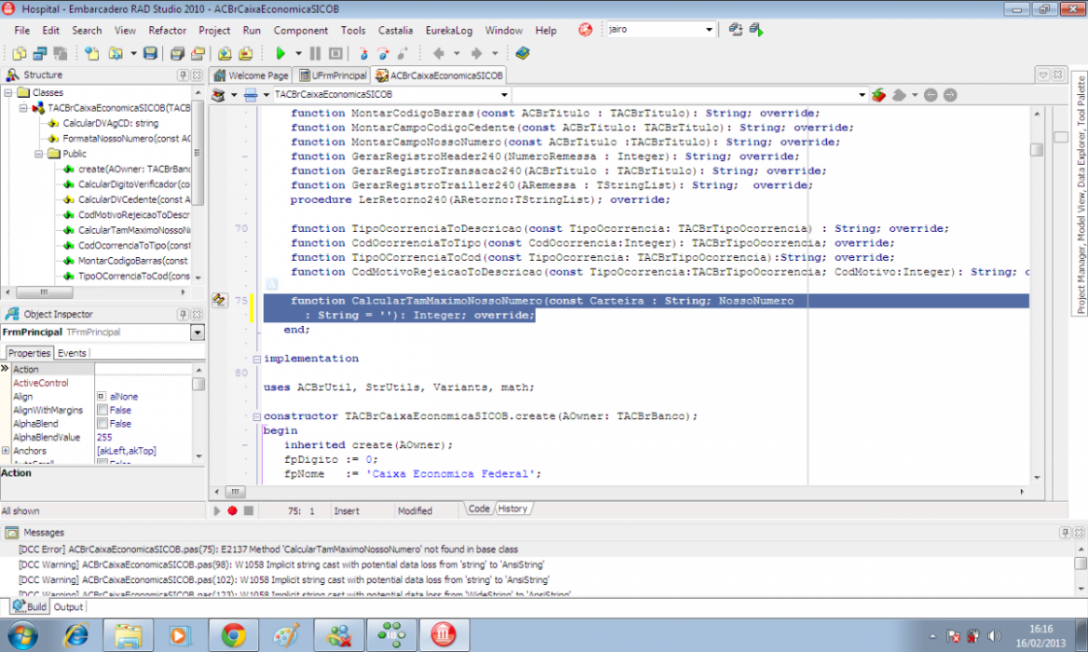Click the Save All toolbar icon
Viewport: 1088px width, 652px height.
177,53
